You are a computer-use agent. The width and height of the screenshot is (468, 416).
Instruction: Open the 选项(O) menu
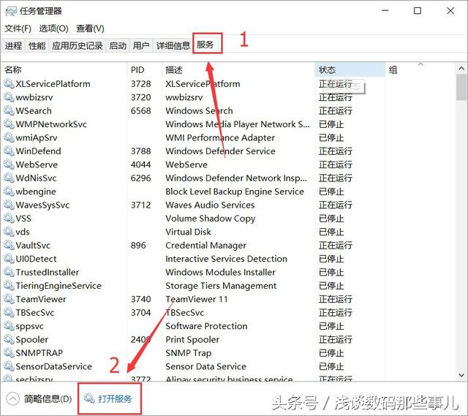(x=53, y=29)
